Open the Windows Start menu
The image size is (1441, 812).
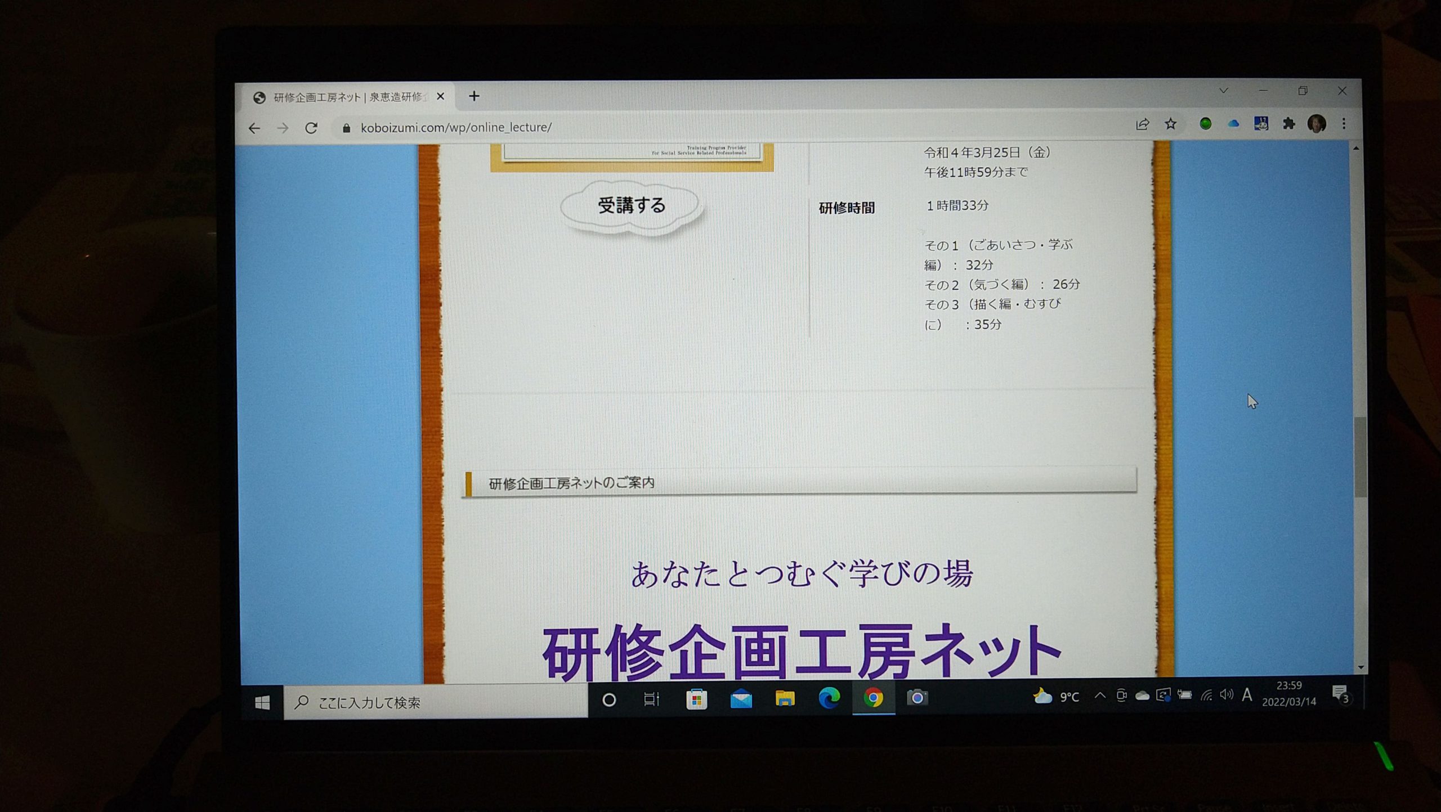(x=262, y=702)
